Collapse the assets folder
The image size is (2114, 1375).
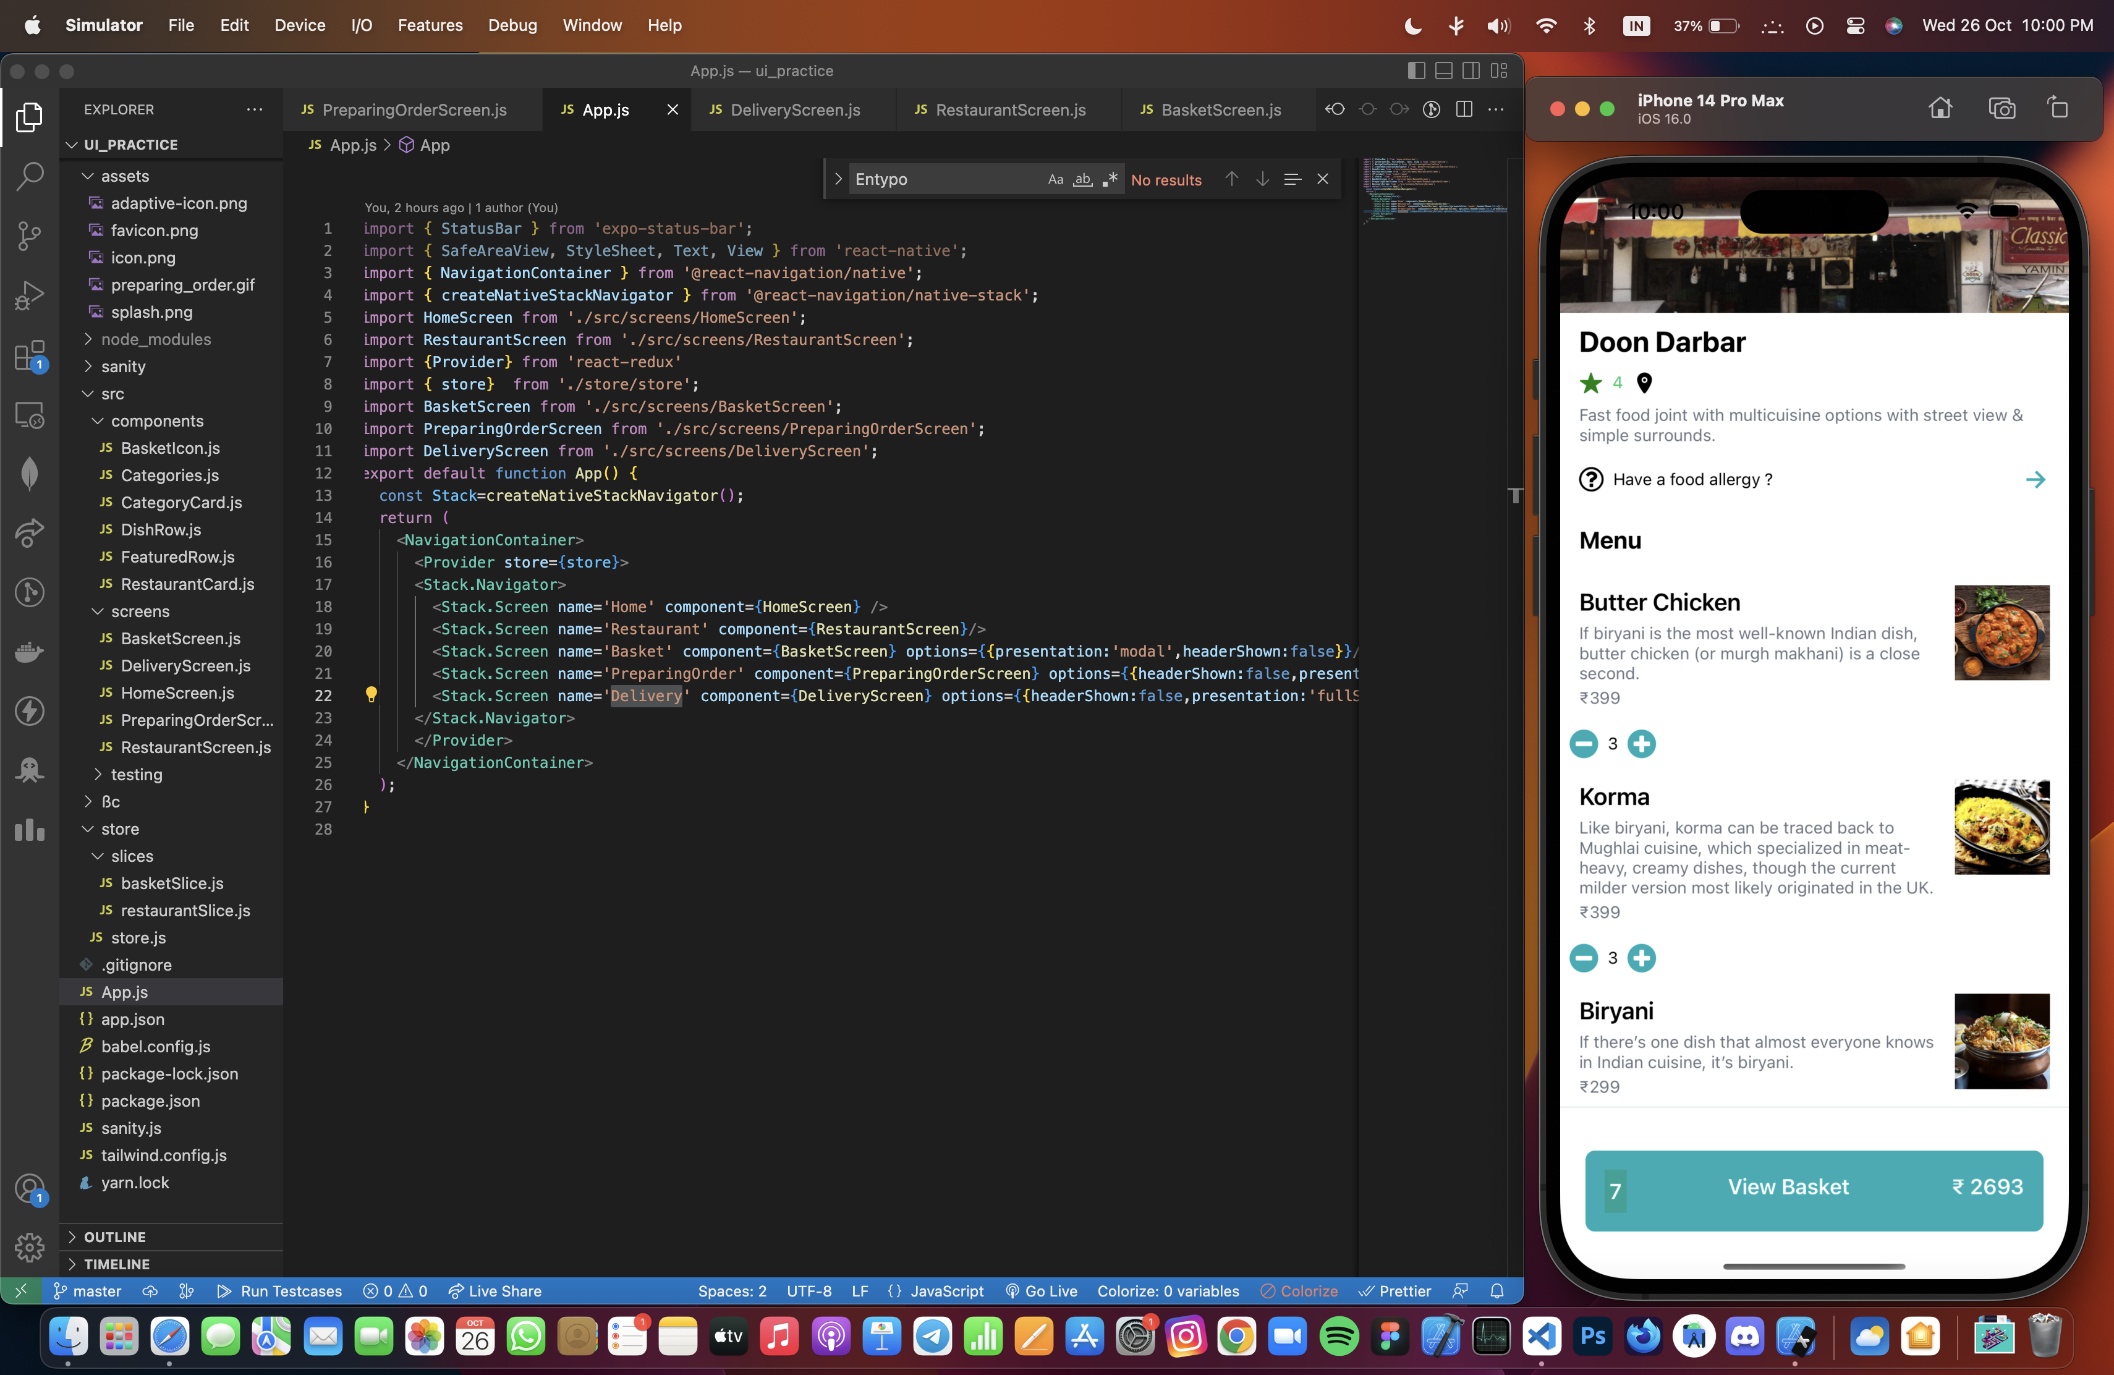click(x=88, y=176)
